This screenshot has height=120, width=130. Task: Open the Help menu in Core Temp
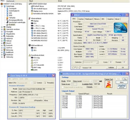(26, 79)
